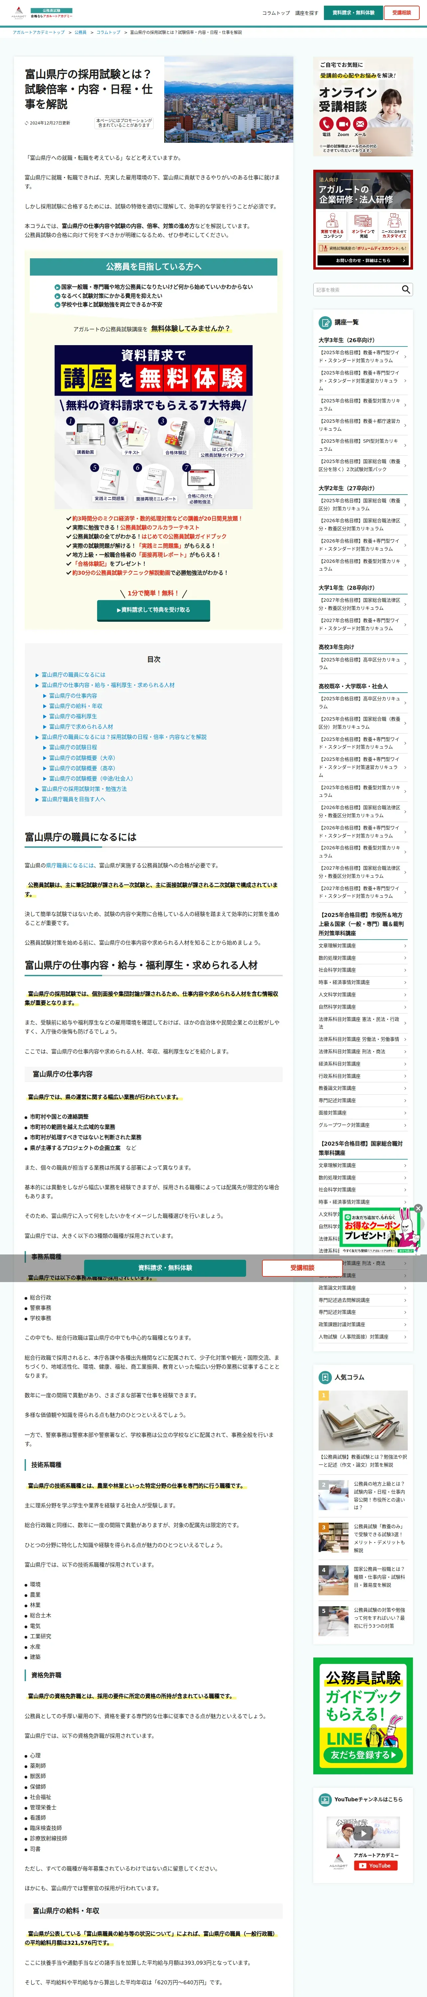Jump to 採用試験対策・勉強方法 in contents

pyautogui.click(x=84, y=788)
